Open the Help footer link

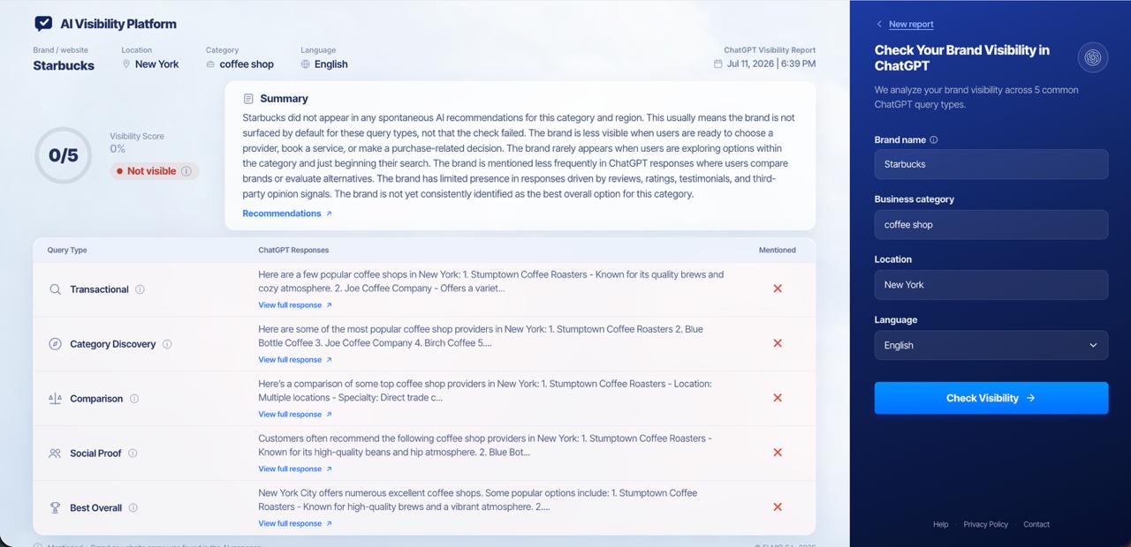[940, 524]
